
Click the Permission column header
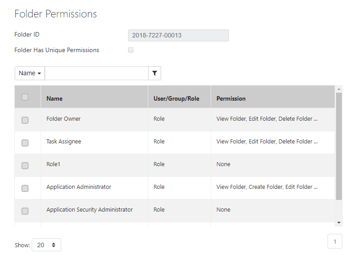(231, 98)
